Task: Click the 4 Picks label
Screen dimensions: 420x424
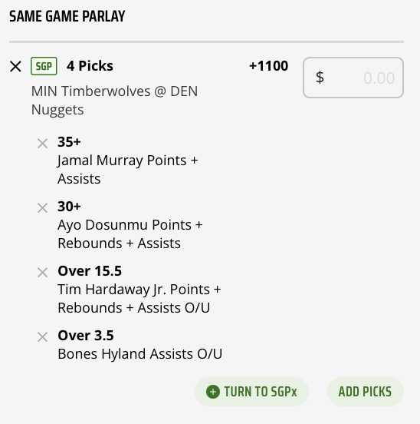Action: pyautogui.click(x=90, y=66)
